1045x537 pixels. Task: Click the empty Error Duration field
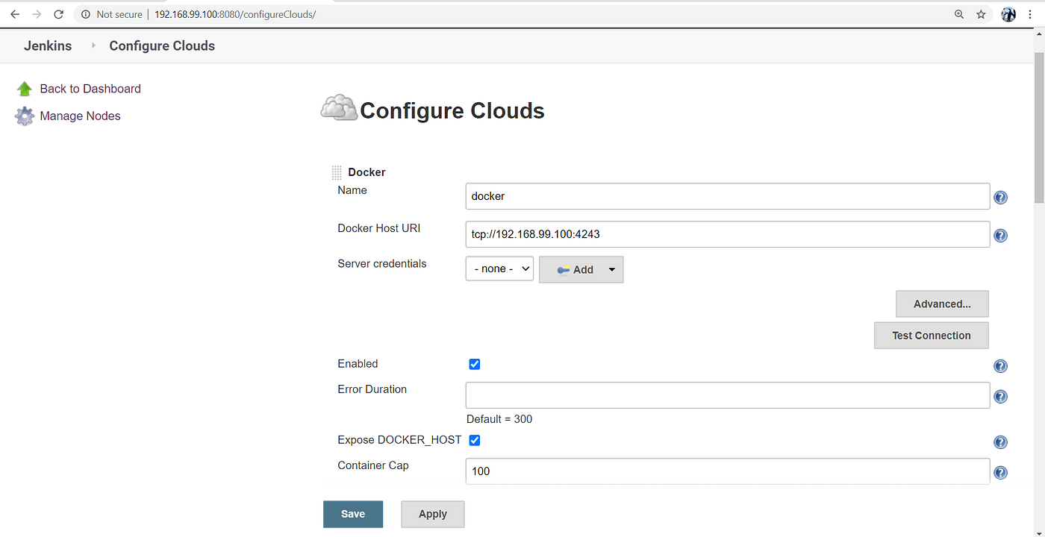(728, 395)
